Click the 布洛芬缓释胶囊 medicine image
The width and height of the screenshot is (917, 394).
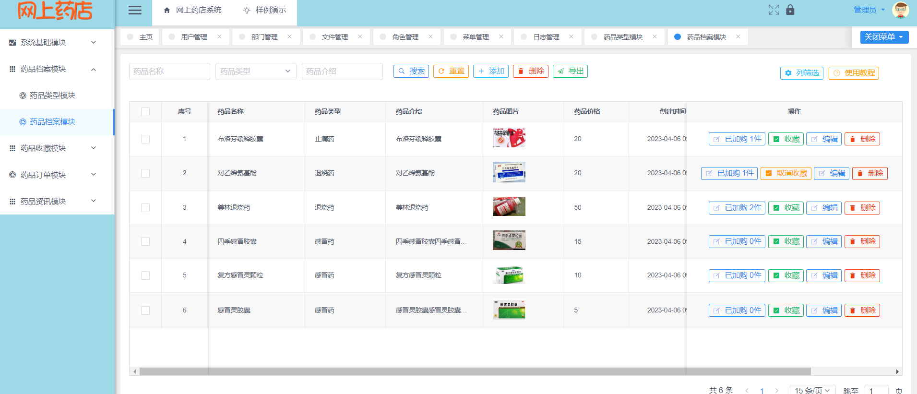[509, 138]
